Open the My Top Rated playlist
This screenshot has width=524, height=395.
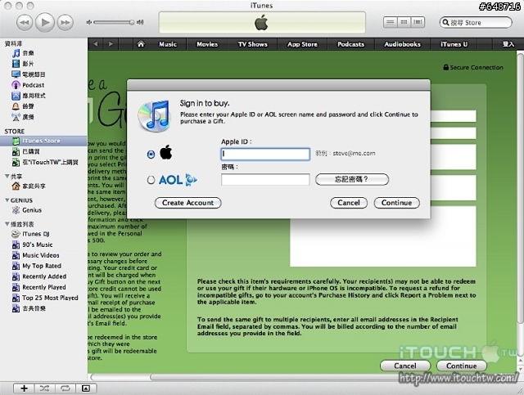click(x=36, y=266)
